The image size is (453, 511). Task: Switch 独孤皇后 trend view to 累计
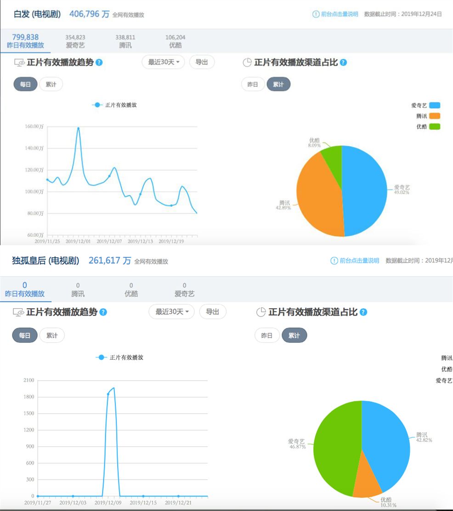pyautogui.click(x=51, y=335)
